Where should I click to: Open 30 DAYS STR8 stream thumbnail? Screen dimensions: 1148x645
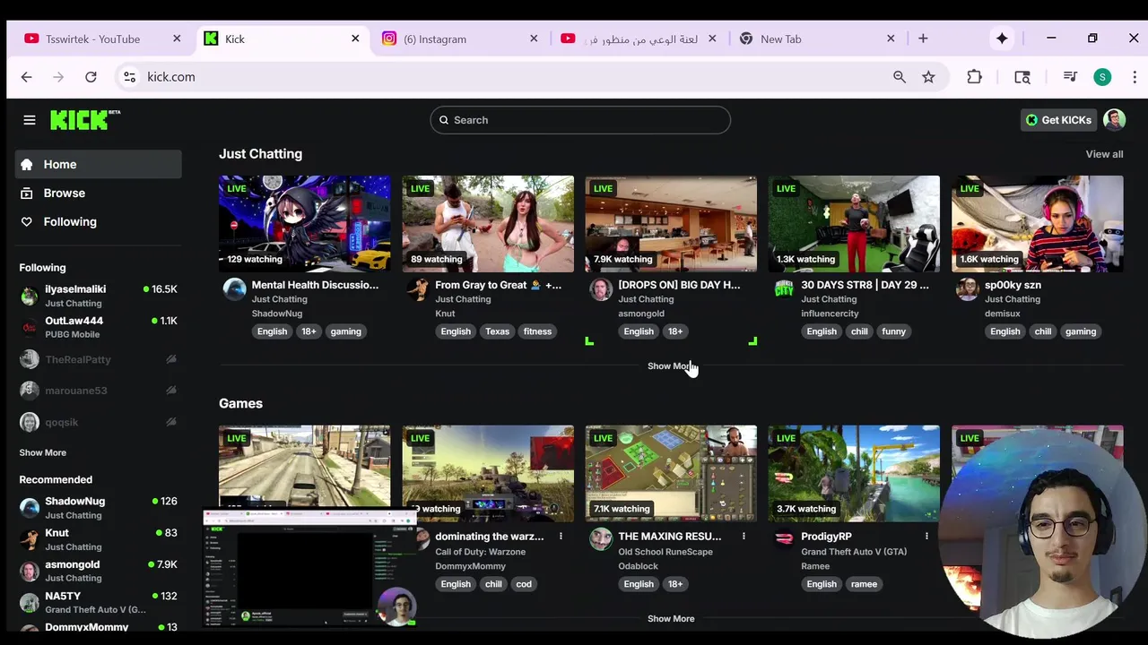pyautogui.click(x=854, y=224)
